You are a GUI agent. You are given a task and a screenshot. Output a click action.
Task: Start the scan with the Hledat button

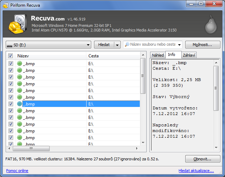[104, 45]
